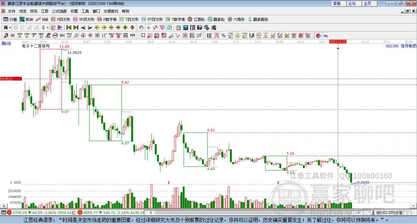The height and width of the screenshot is (224, 417).
Task: Toggle the crosshair cursor button
Action: click(148, 28)
